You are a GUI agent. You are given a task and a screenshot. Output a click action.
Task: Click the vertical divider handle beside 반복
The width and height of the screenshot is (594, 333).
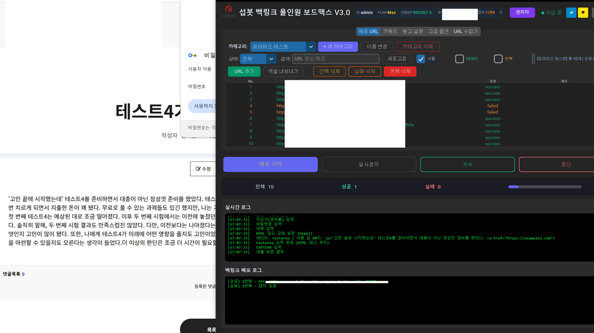point(533,59)
